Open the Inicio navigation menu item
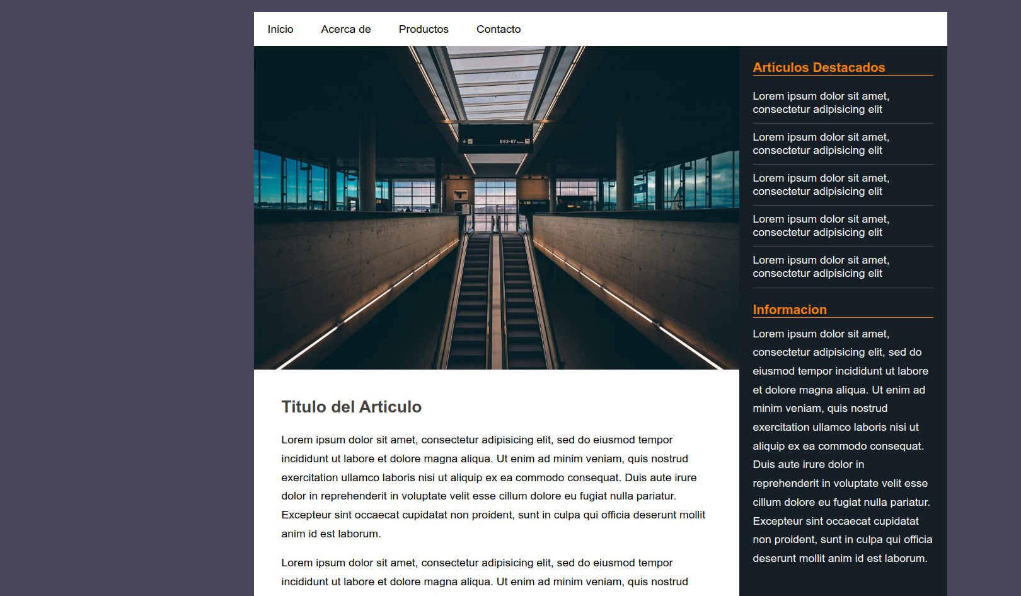The height and width of the screenshot is (596, 1021). tap(280, 29)
